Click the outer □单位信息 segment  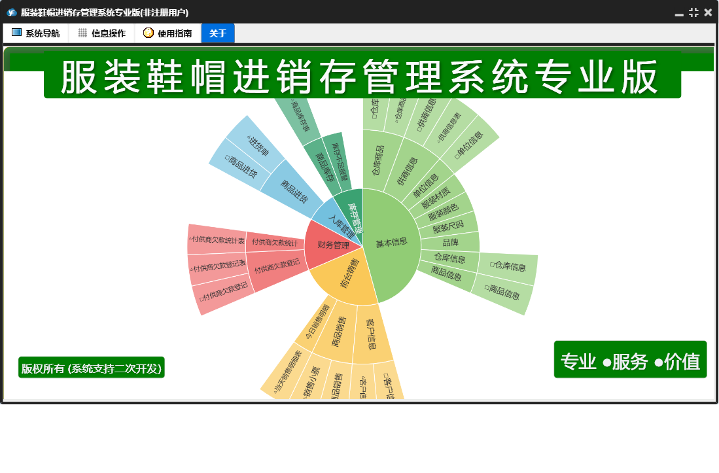pos(468,145)
